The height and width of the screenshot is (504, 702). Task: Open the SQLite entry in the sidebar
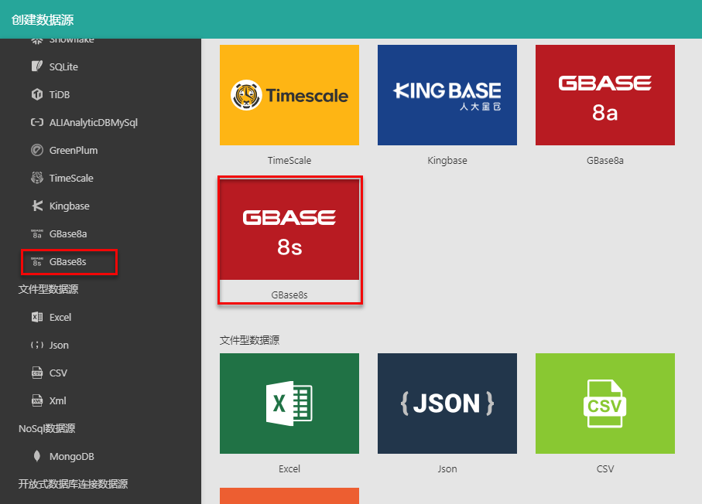tap(63, 66)
